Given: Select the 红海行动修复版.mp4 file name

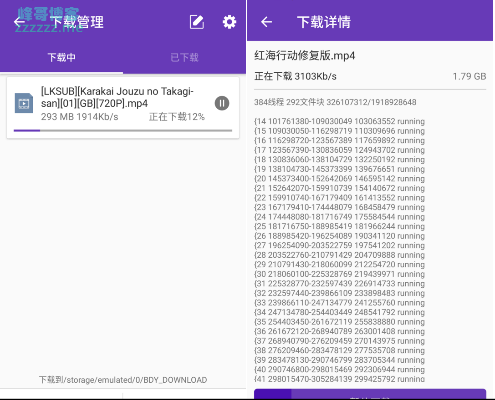Looking at the screenshot, I should (305, 56).
